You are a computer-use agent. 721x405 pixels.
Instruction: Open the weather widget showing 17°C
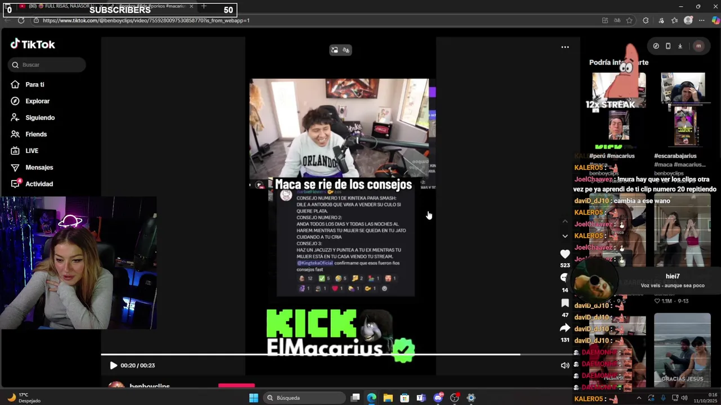(24, 398)
